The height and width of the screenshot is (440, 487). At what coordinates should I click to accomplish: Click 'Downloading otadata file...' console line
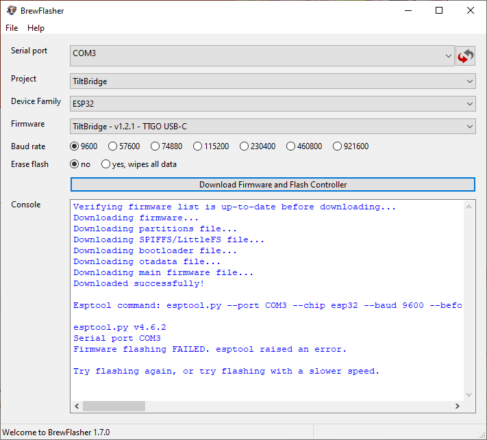[x=147, y=261]
